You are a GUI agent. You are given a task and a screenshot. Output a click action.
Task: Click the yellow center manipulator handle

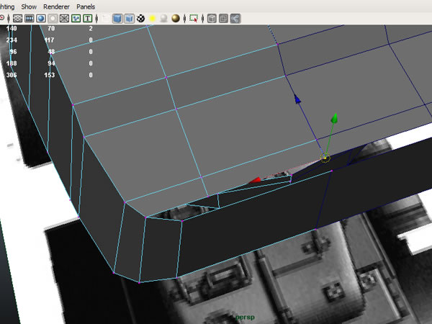325,158
